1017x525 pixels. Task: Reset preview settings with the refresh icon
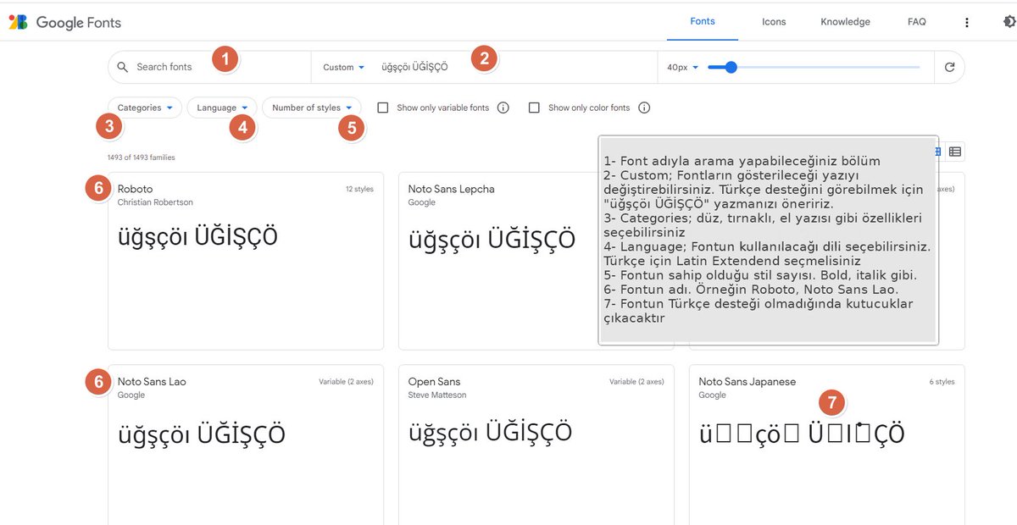[949, 67]
